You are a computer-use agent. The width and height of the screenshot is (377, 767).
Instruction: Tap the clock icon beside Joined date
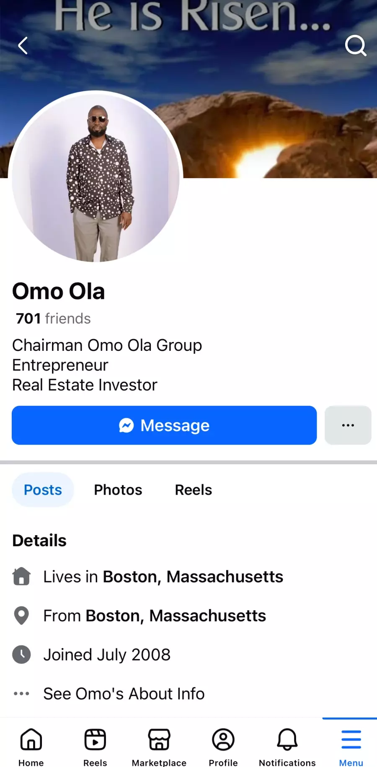[x=21, y=655]
